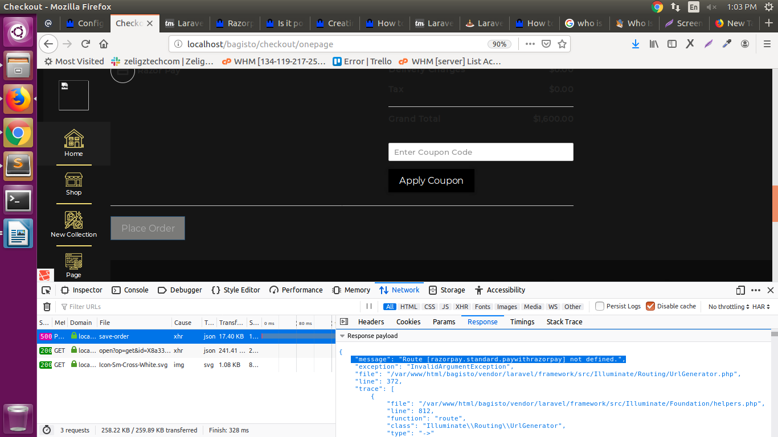
Task: Open the Error | Trello bookmark
Action: [x=362, y=61]
